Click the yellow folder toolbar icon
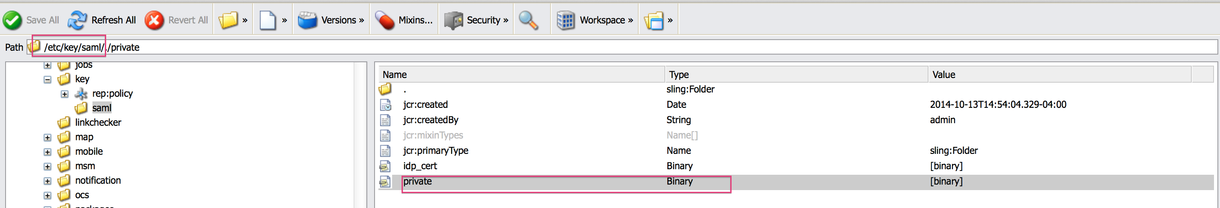 point(228,20)
